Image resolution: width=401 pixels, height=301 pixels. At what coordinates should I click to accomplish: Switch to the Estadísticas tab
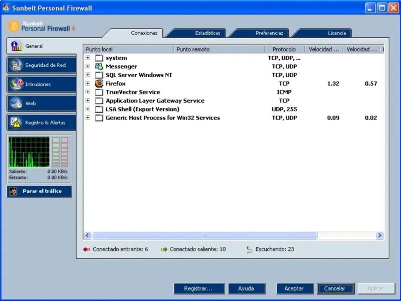click(208, 33)
